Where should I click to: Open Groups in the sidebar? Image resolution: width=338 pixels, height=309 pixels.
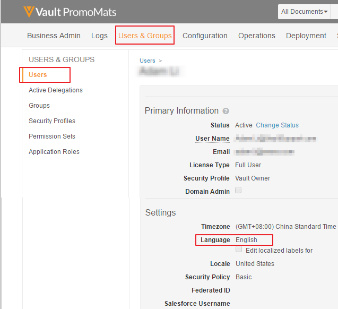[x=39, y=106]
